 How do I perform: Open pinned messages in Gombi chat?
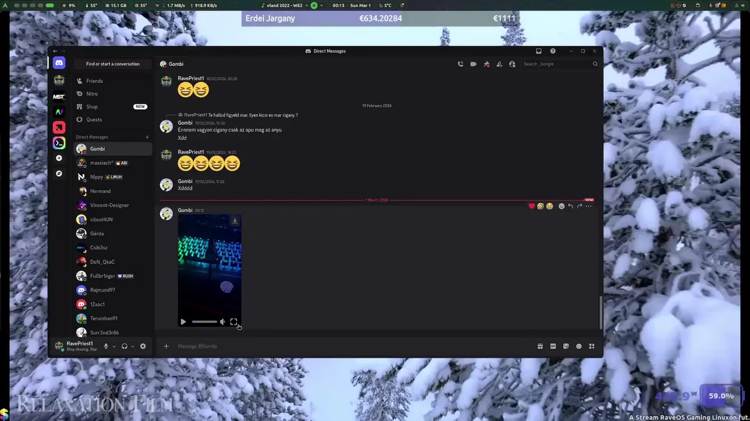point(486,64)
